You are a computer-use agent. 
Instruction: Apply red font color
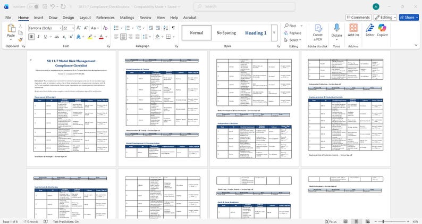101,37
